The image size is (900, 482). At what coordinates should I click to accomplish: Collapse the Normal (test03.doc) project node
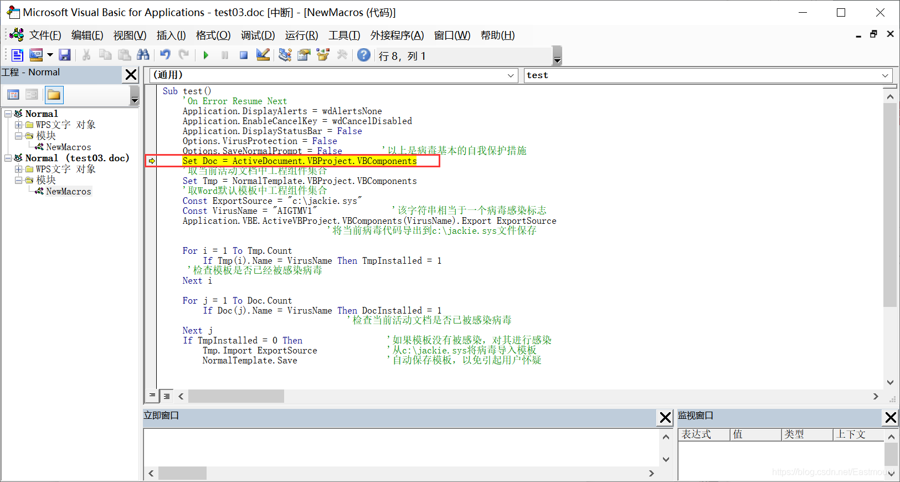tap(8, 158)
